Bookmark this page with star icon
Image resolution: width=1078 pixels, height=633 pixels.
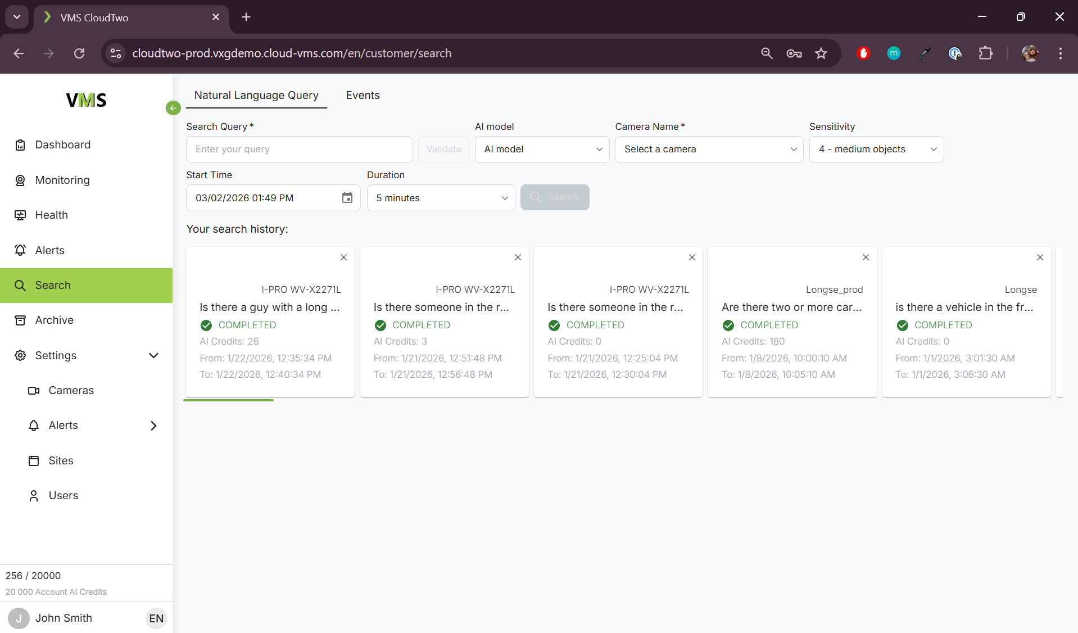(x=821, y=53)
